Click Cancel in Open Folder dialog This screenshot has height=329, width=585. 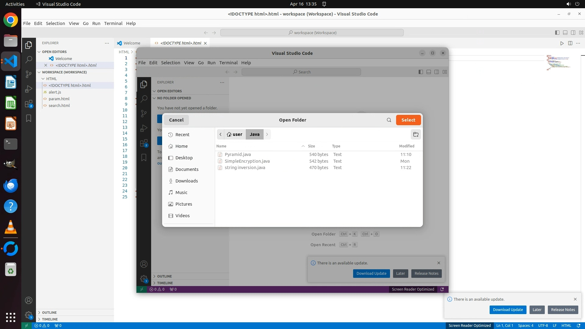(x=176, y=120)
